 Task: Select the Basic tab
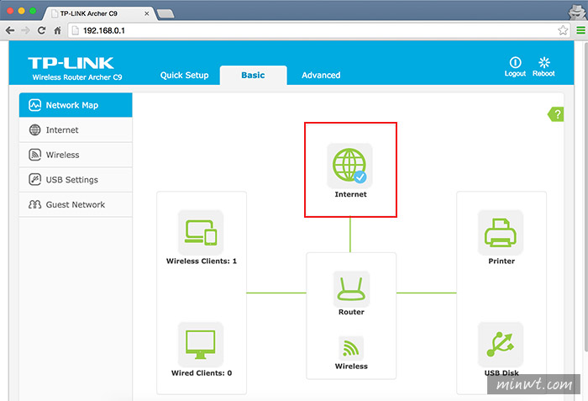coord(253,75)
